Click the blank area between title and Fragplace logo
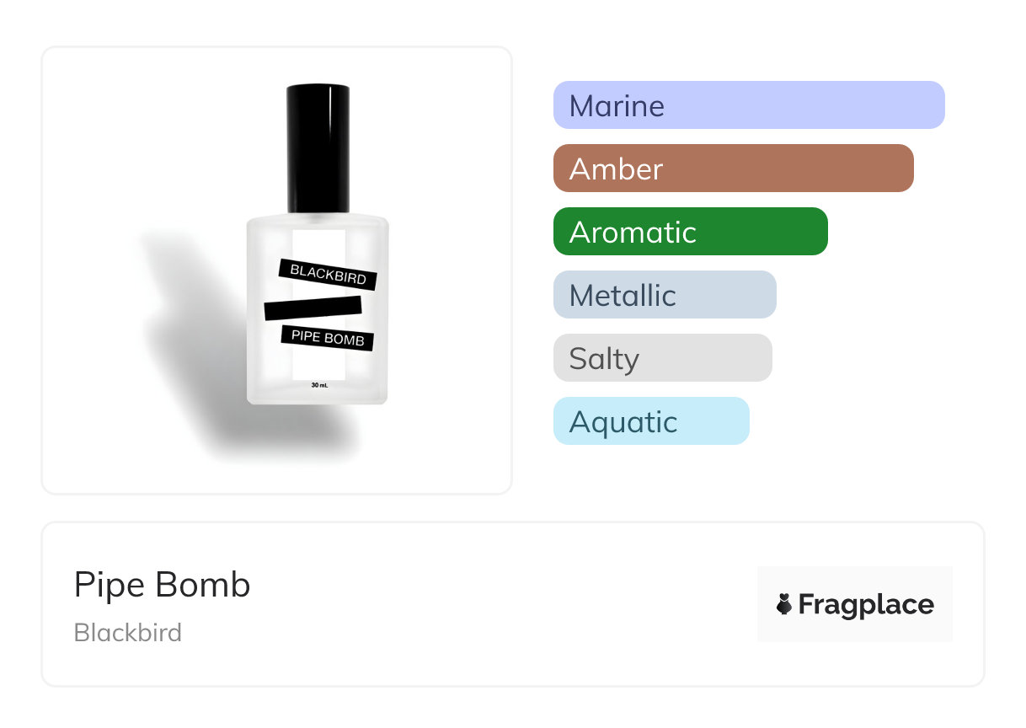This screenshot has width=1026, height=728. 505,604
